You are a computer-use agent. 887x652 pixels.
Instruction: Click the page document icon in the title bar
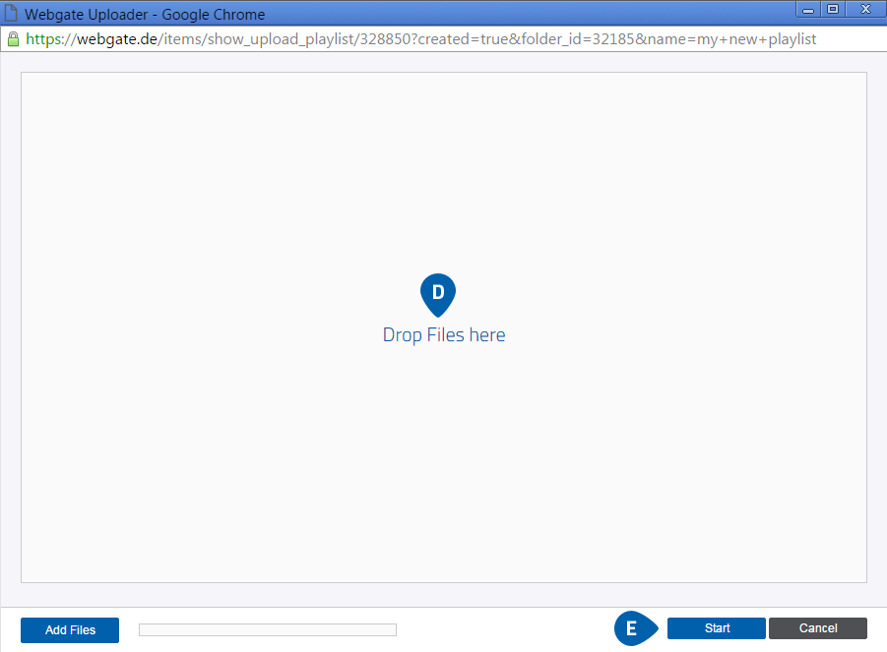11,13
